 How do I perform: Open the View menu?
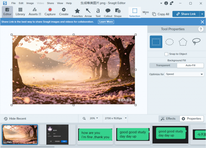tap(60, 3)
